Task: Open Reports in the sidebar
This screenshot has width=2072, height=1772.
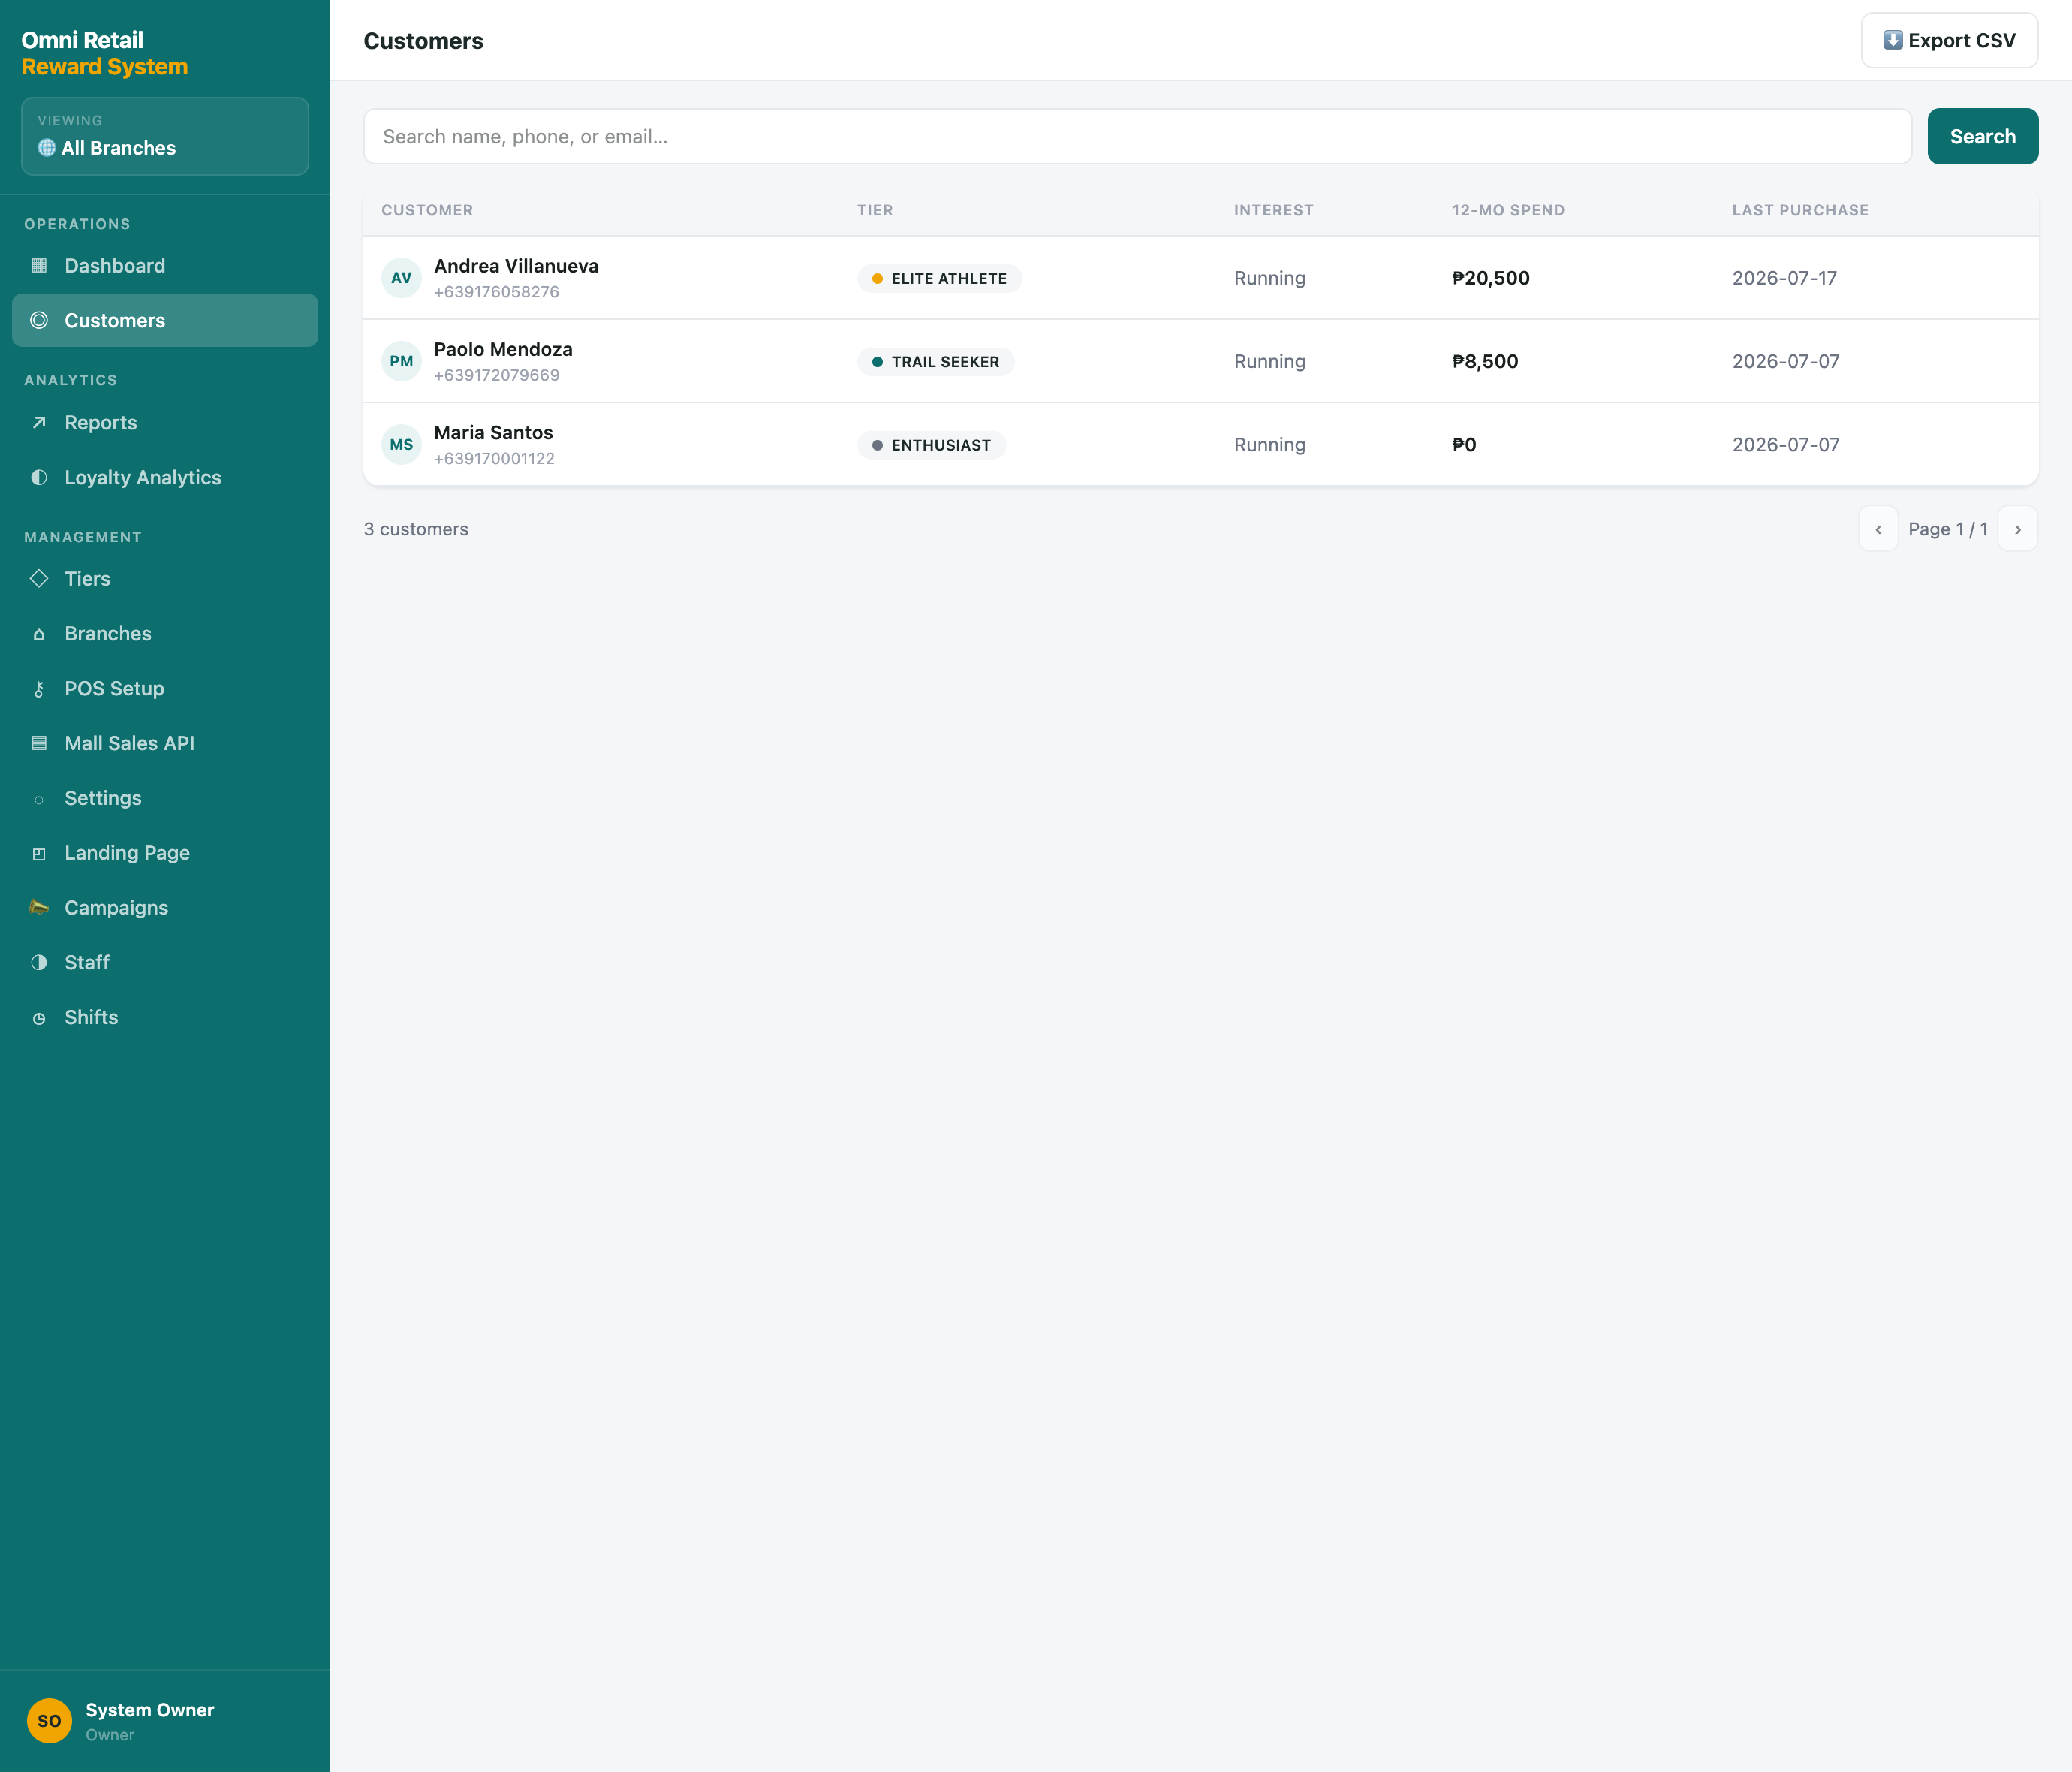Action: (165, 423)
